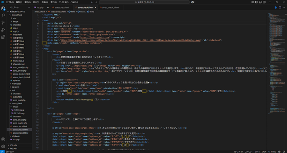Image resolution: width=287 pixels, height=153 pixels.
Task: Switch to the 1st.php editor tab
Action: tap(41, 7)
